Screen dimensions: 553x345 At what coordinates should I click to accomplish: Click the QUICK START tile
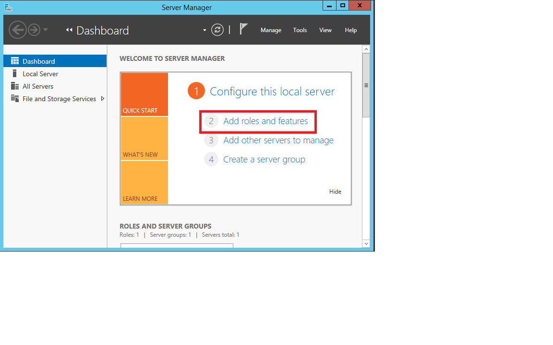tap(144, 94)
